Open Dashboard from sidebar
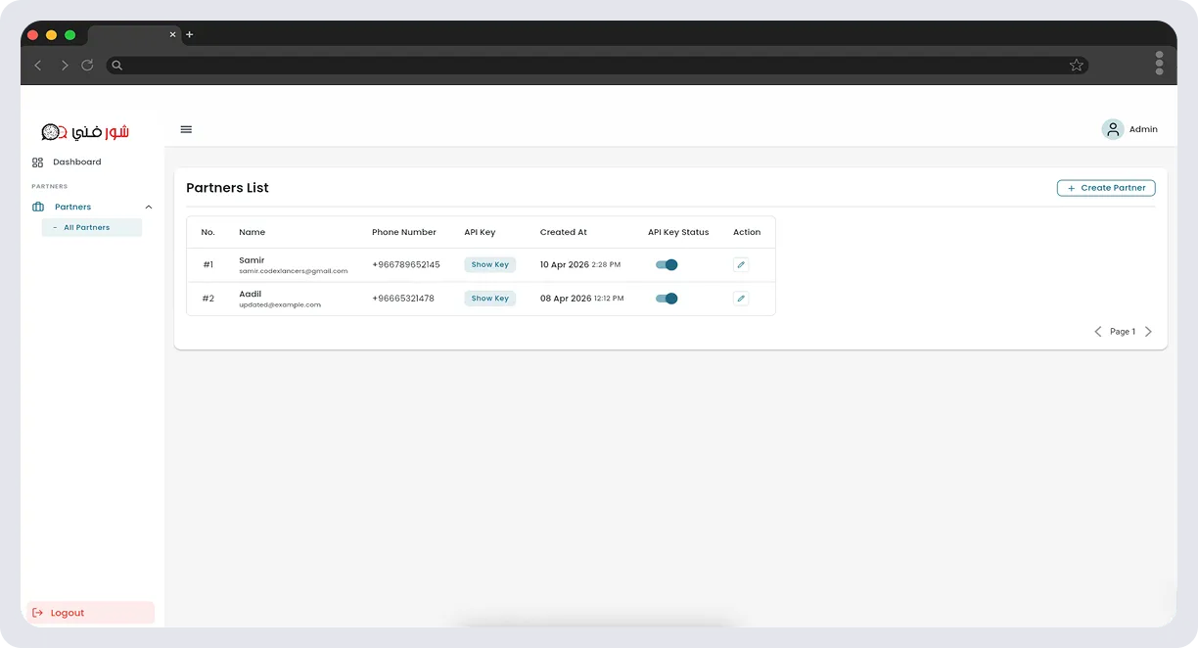Screen dimensions: 1198x648 76,162
